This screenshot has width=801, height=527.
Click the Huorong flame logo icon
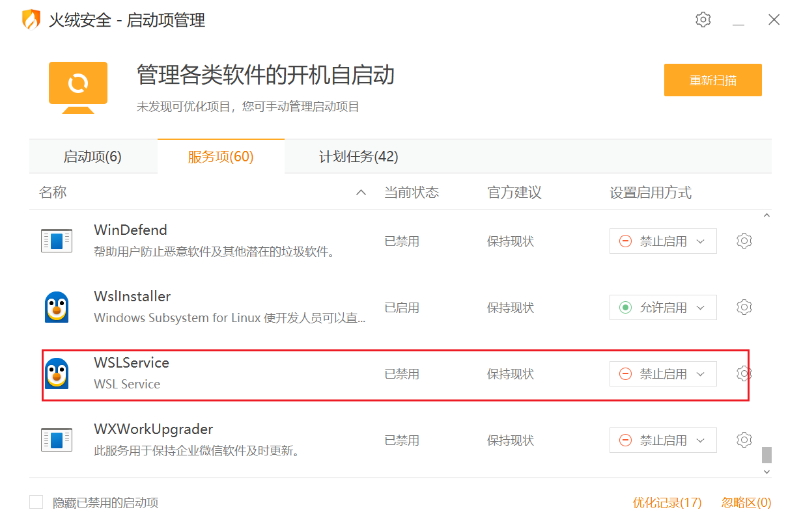[x=31, y=20]
